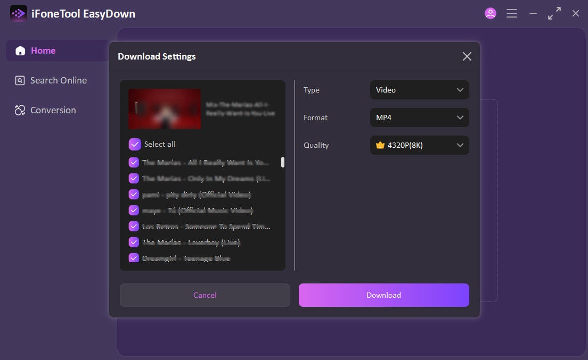Maximize the EasyDown window
This screenshot has width=588, height=360.
pos(554,13)
